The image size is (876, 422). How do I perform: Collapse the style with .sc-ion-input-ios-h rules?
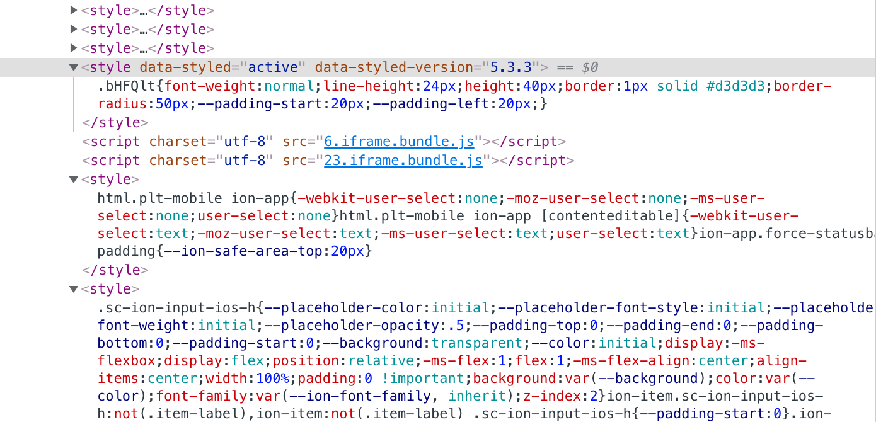[x=74, y=289]
